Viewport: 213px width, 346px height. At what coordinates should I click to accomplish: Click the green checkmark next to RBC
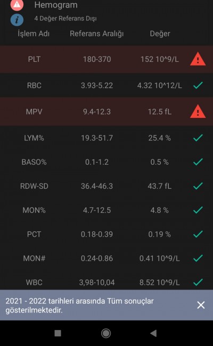pyautogui.click(x=198, y=85)
